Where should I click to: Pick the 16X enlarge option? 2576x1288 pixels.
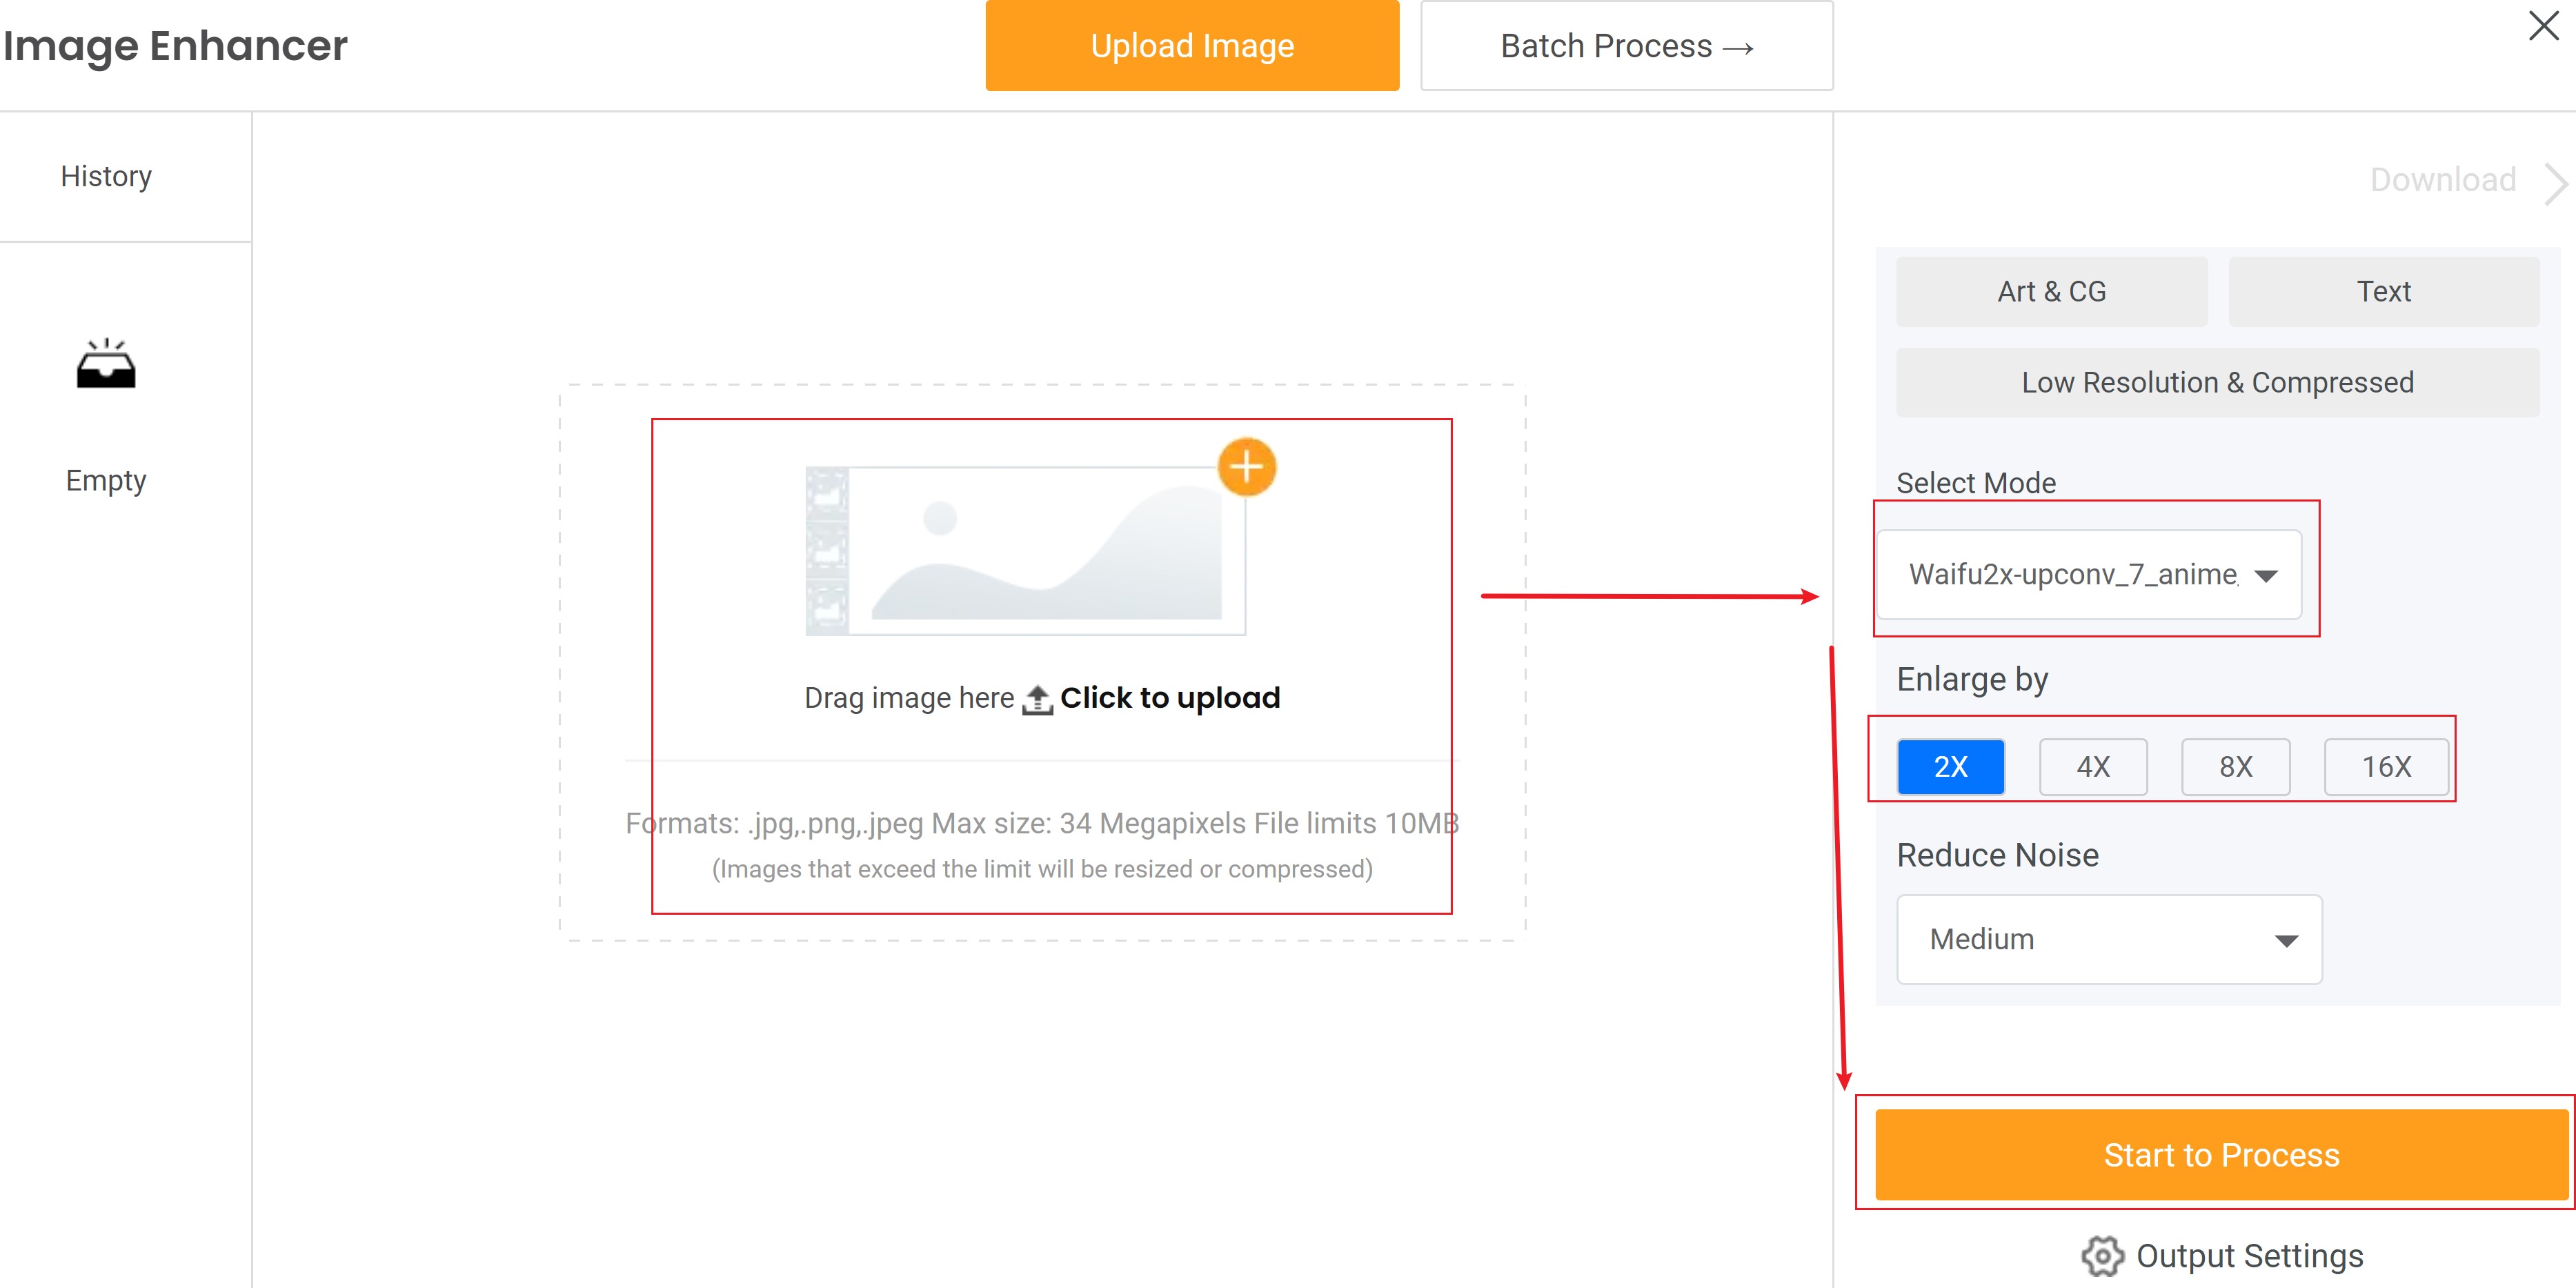(2386, 767)
